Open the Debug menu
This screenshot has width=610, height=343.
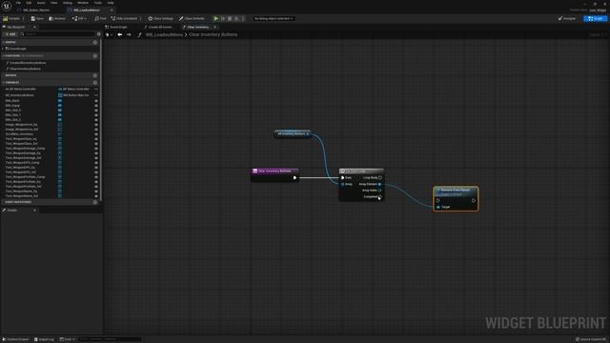[68, 3]
